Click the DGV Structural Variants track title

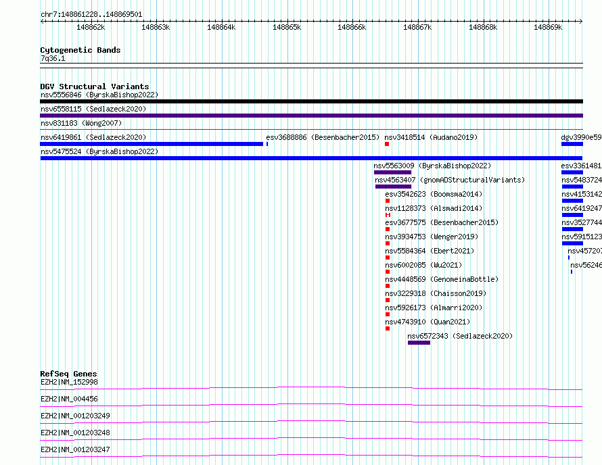[x=95, y=87]
